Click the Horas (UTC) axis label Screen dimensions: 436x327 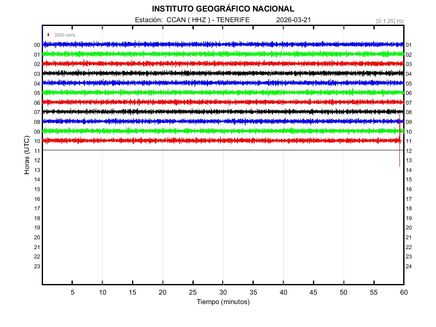pos(27,156)
